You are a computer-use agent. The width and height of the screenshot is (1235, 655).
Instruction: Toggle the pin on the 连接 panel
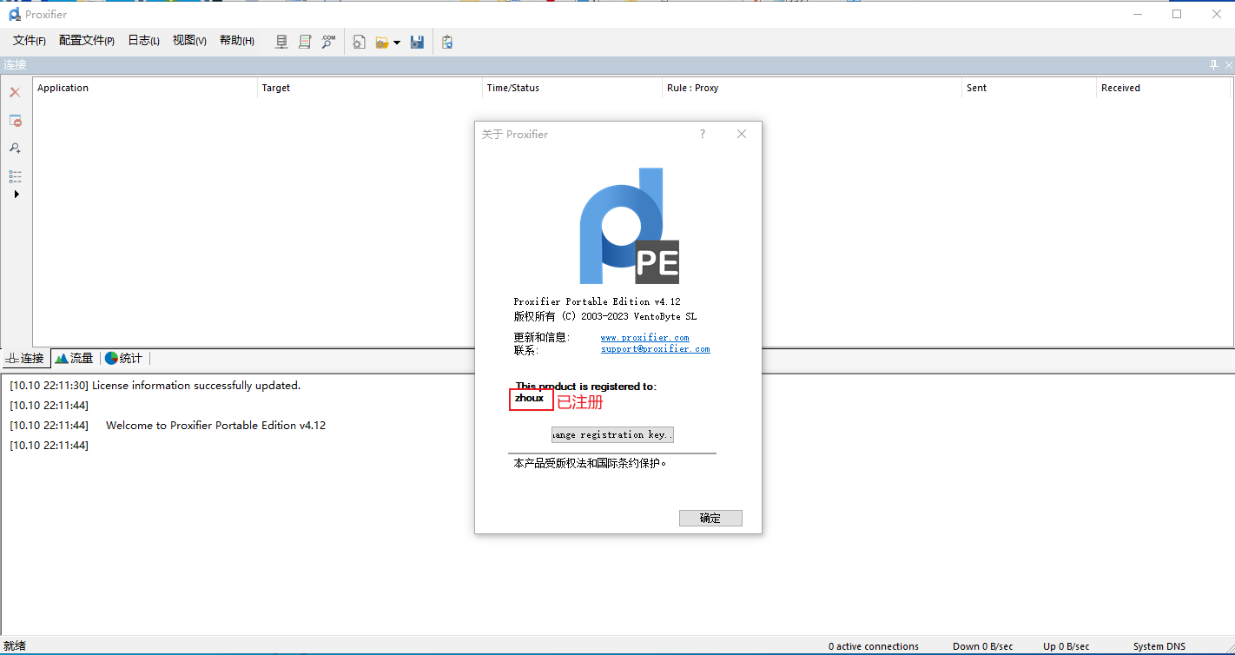1213,65
